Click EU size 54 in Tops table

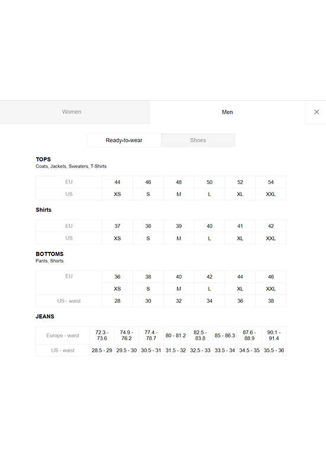tap(271, 182)
